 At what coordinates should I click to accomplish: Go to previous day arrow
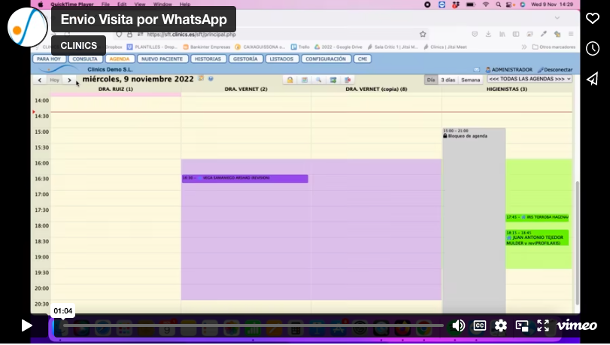click(x=40, y=80)
